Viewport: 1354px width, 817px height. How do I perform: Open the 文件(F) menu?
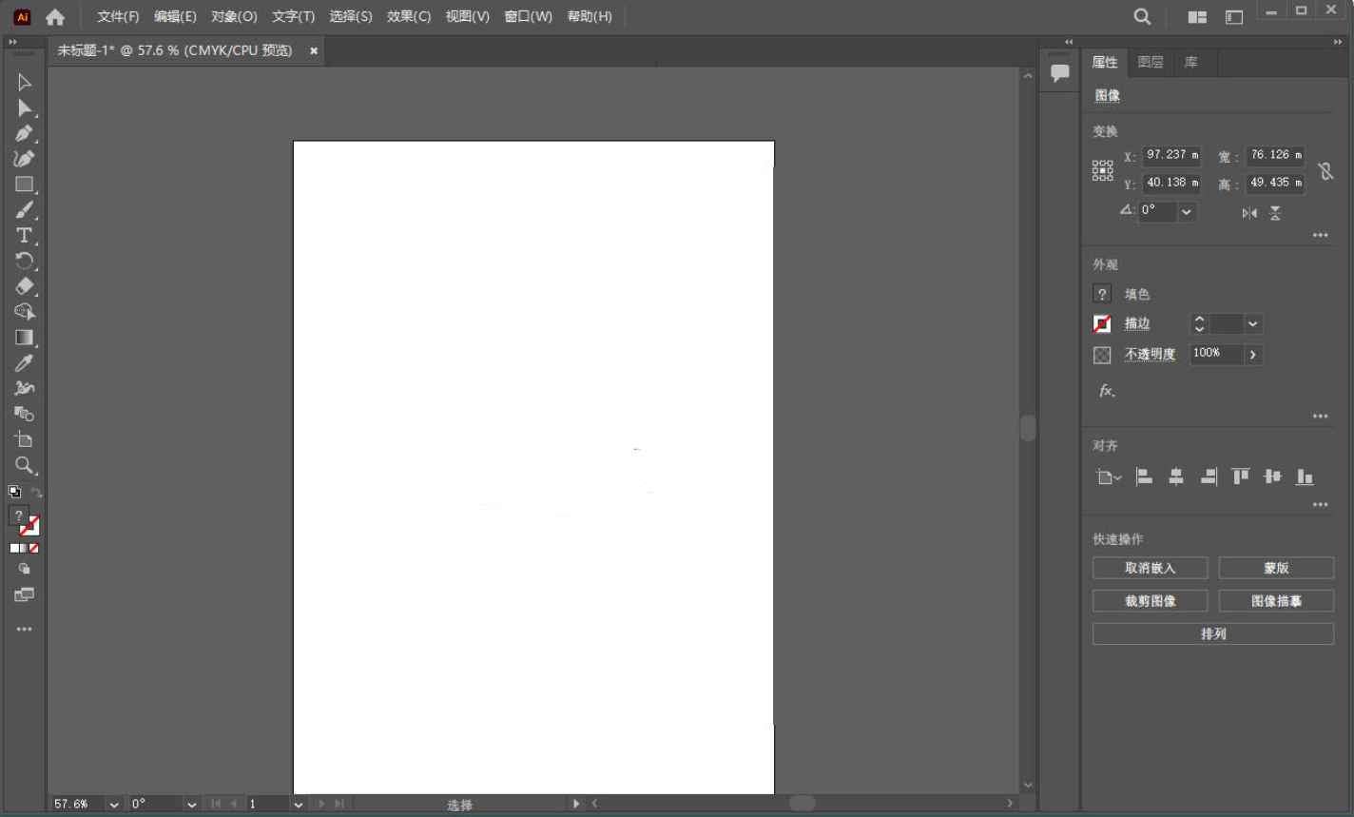click(118, 17)
